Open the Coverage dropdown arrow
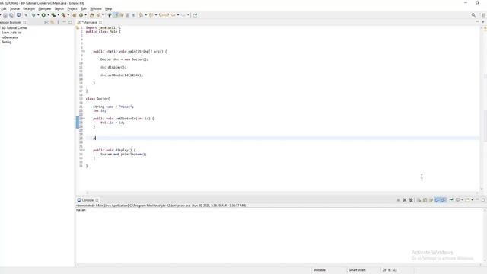Screen dimensions: 487x274 [58, 15]
